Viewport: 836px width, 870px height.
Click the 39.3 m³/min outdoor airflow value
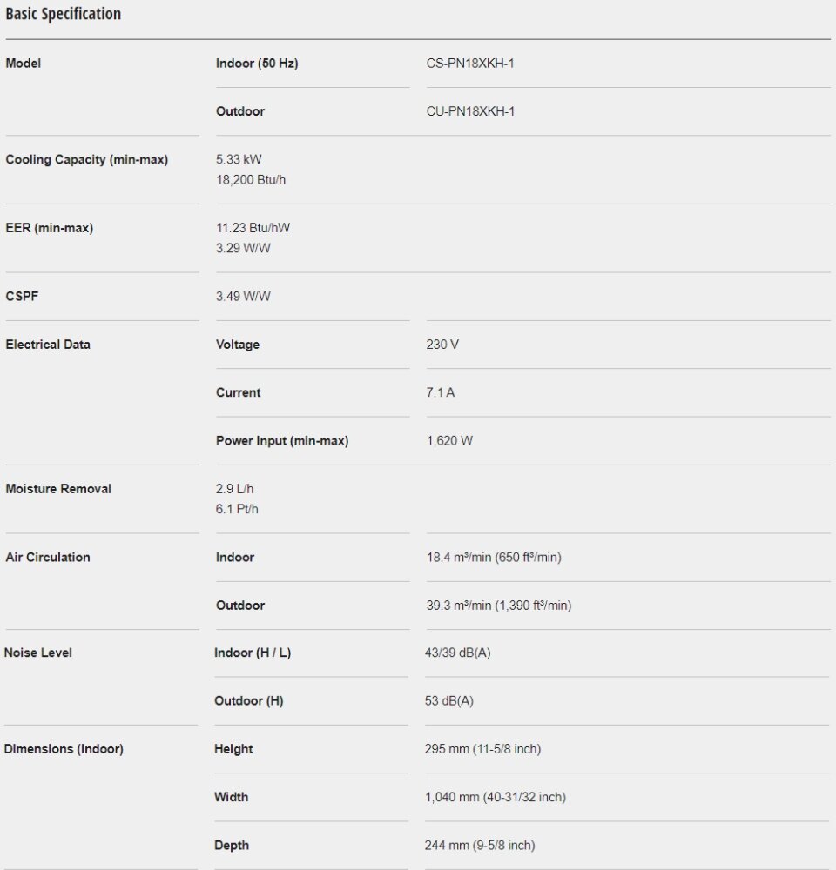point(498,606)
